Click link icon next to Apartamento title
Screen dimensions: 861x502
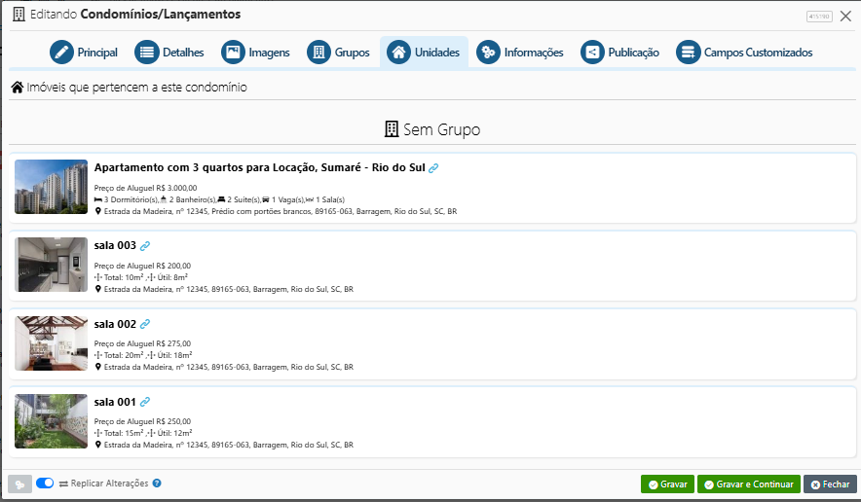(x=433, y=168)
